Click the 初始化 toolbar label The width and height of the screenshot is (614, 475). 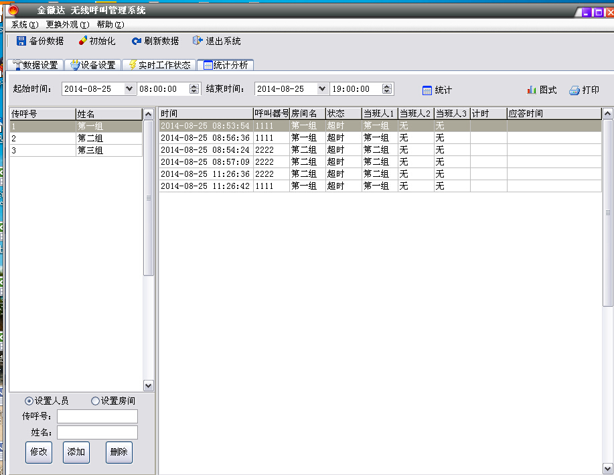[x=102, y=41]
